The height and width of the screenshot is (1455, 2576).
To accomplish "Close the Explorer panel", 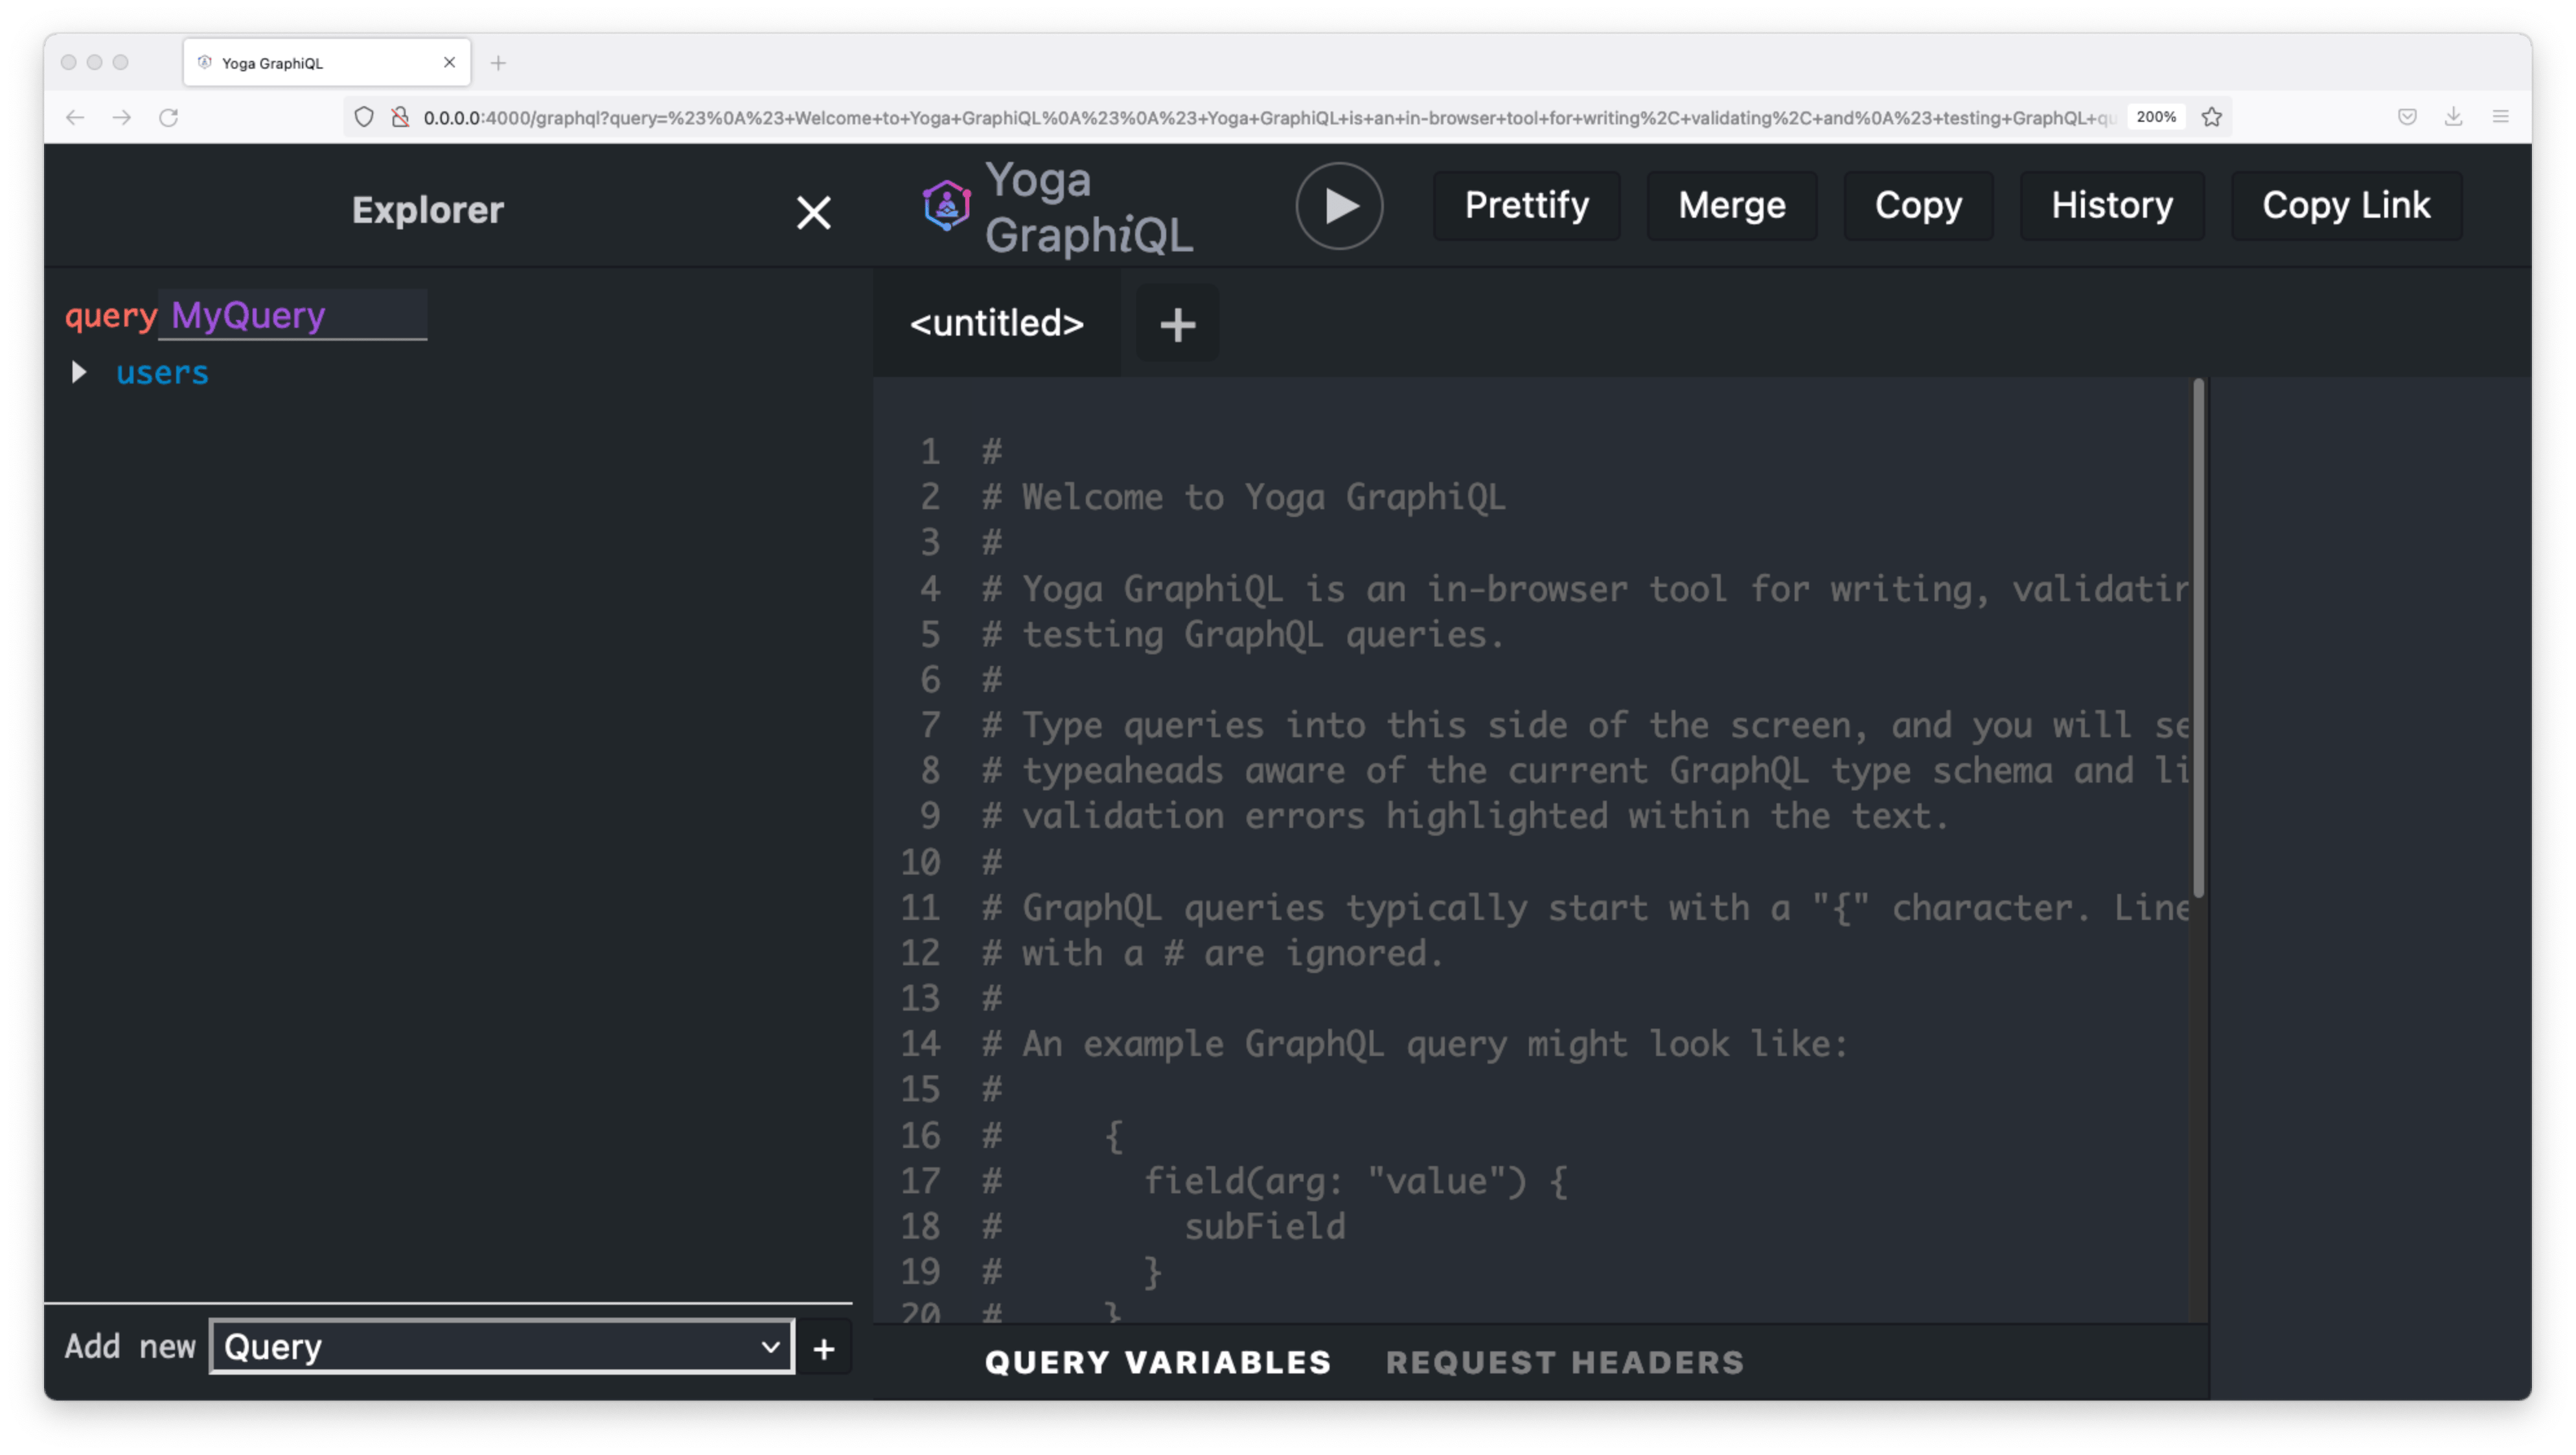I will pos(813,212).
